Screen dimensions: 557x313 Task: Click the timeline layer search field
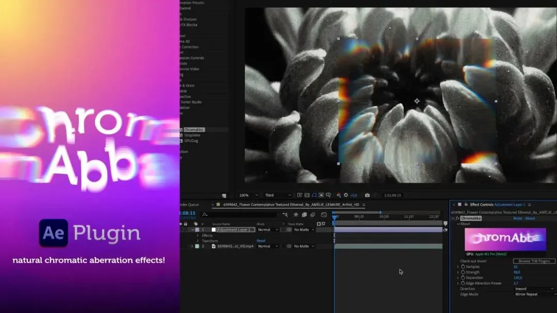[239, 215]
